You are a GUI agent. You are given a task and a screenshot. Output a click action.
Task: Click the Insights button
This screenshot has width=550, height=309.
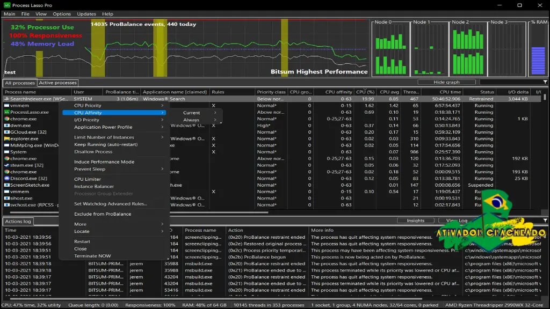(x=415, y=220)
